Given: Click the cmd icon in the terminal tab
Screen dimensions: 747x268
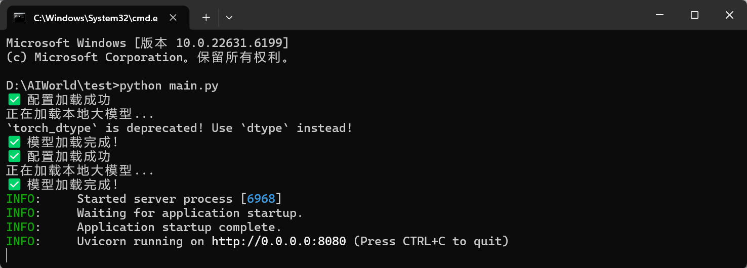Looking at the screenshot, I should (x=20, y=18).
